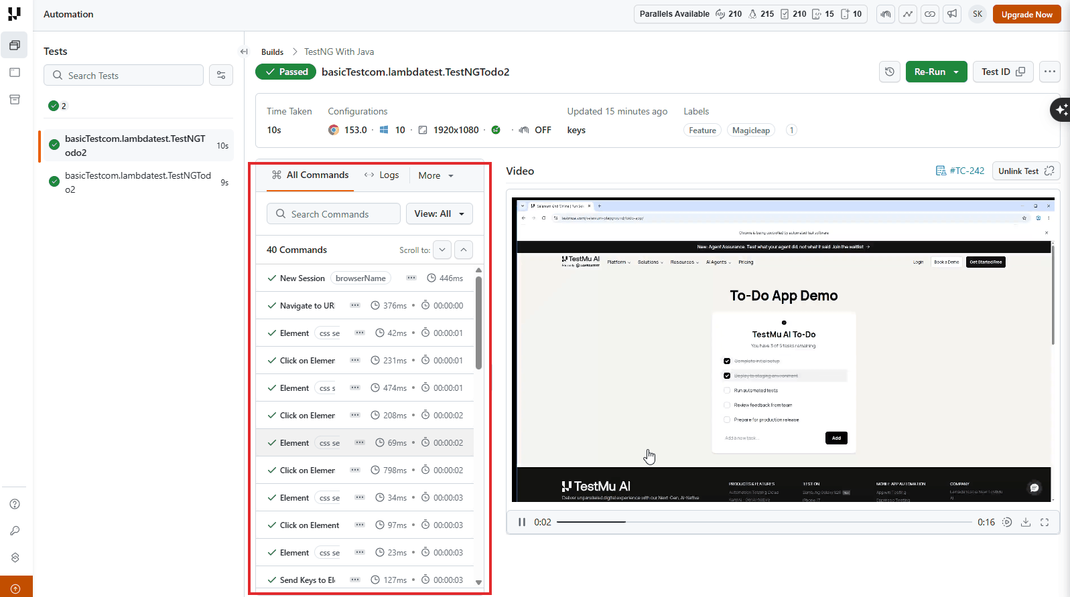Viewport: 1070px width, 597px height.
Task: Select the New Session command row
Action: pyautogui.click(x=364, y=278)
